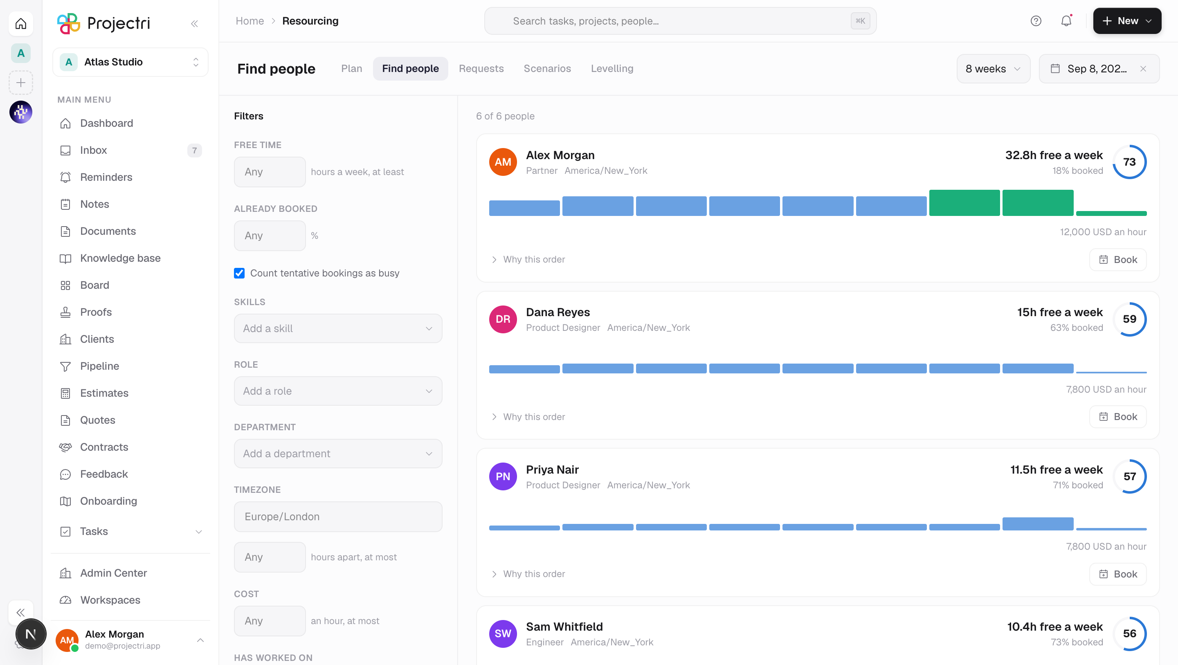Image resolution: width=1178 pixels, height=665 pixels.
Task: Book Priya Nair
Action: [x=1117, y=575]
